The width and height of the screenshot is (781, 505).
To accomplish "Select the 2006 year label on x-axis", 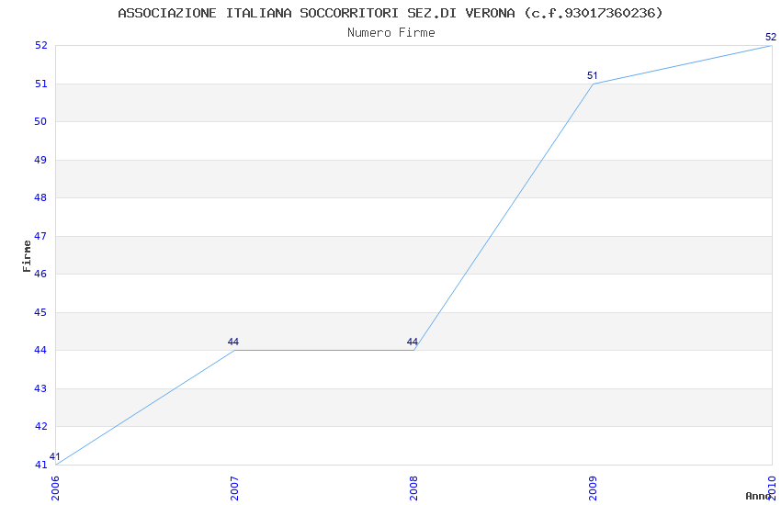I will click(x=55, y=488).
